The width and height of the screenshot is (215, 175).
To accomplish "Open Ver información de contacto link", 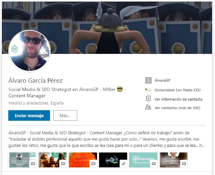I will (x=178, y=99).
